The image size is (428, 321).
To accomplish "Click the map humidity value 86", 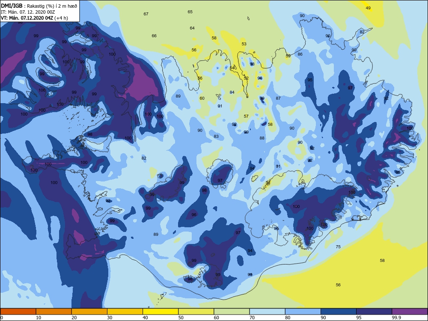I will pos(300,54).
